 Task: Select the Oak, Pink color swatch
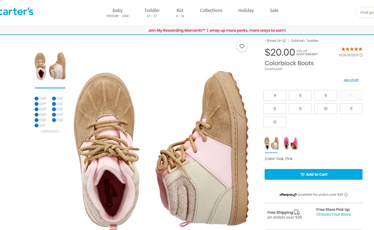[x=271, y=143]
